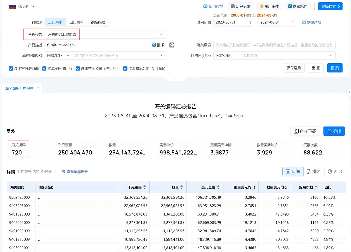Screen dimensions: 351x252
Task: Click the end date 2024-08-31 field
Action: click(278, 22)
